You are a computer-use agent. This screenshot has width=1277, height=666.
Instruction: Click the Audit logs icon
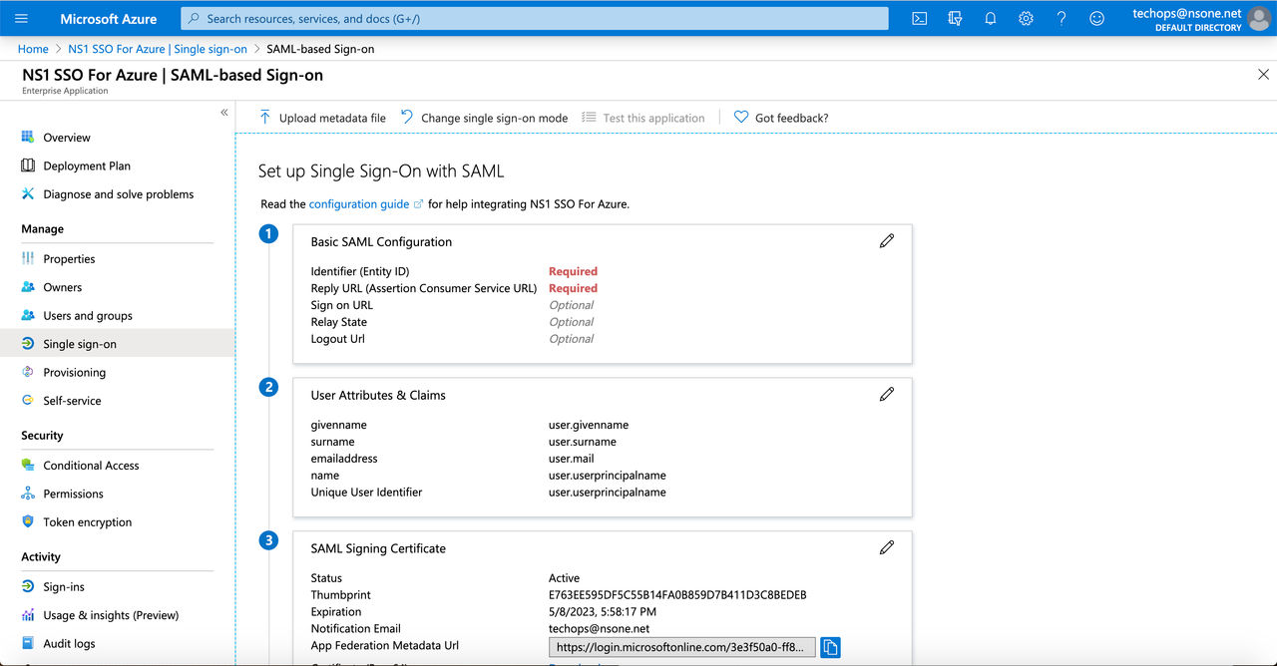pos(28,643)
